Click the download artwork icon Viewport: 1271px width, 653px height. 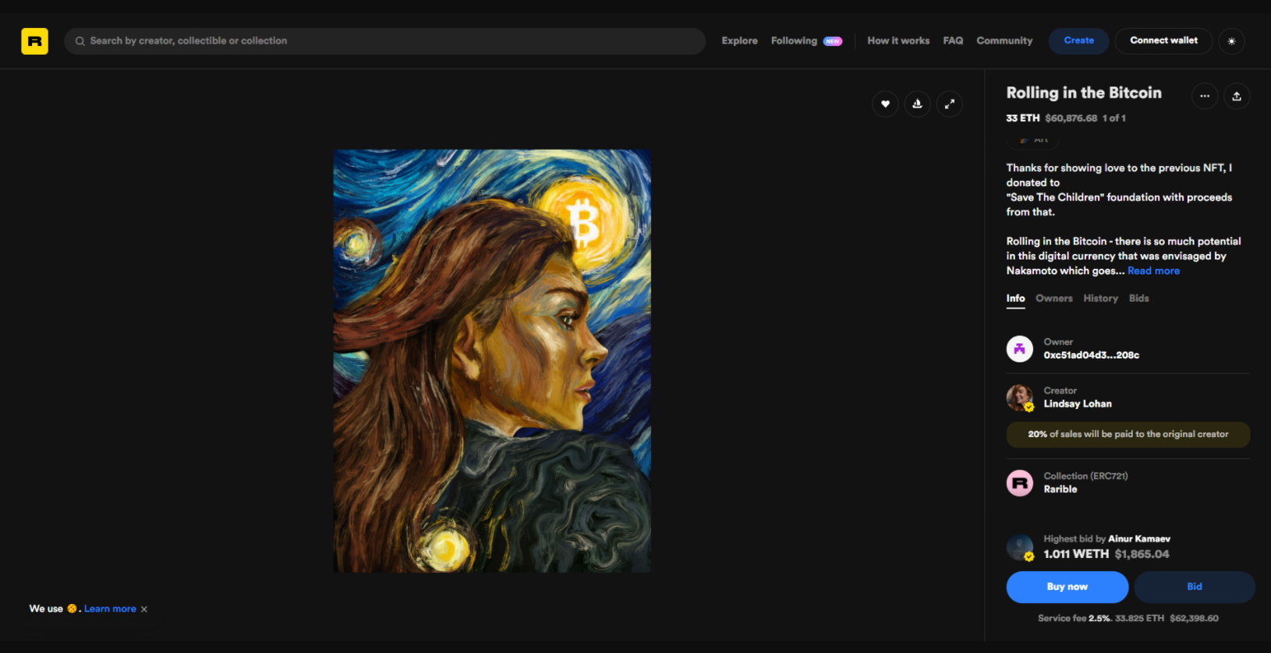(917, 104)
